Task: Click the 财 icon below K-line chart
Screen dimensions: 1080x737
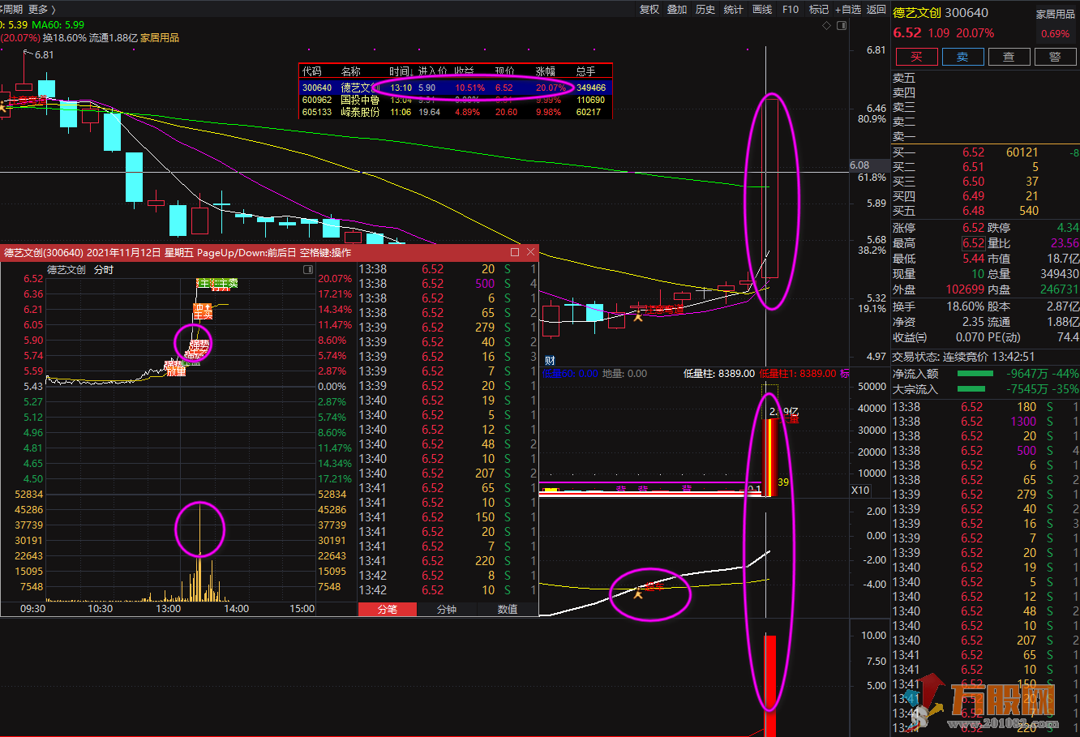Action: click(550, 361)
